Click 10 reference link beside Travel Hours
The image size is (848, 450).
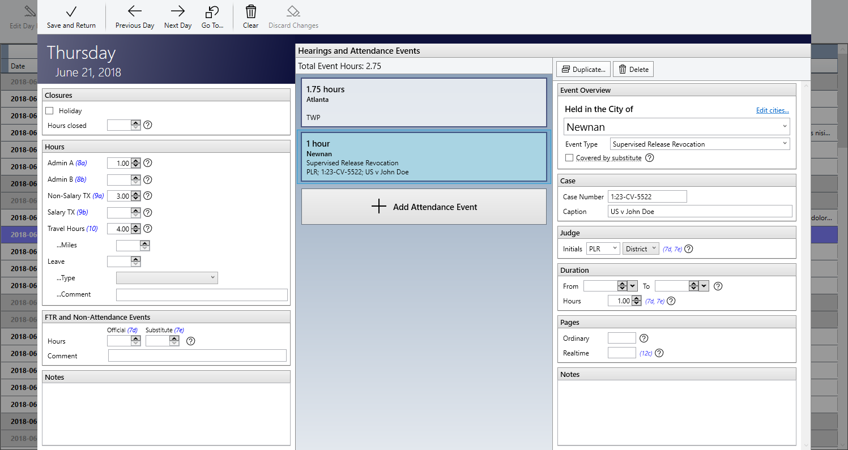click(x=92, y=229)
